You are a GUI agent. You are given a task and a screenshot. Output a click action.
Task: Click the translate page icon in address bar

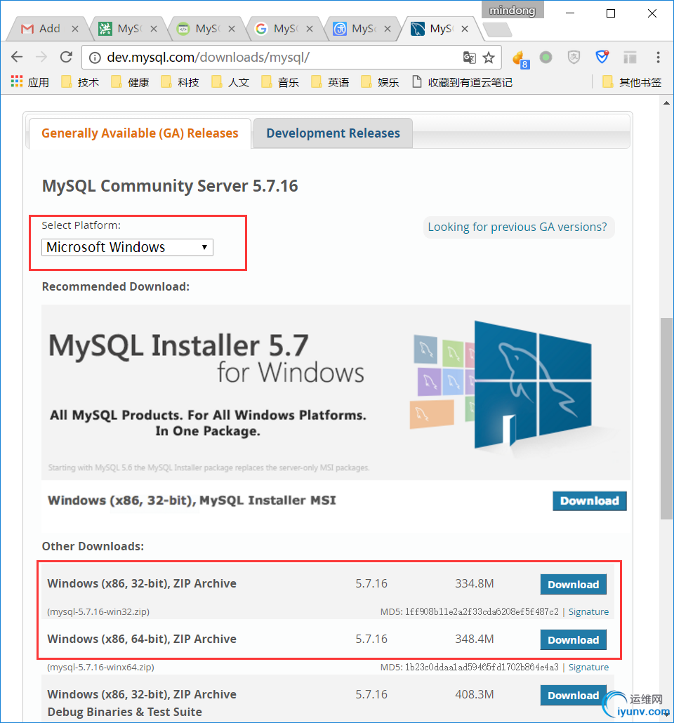click(x=469, y=58)
